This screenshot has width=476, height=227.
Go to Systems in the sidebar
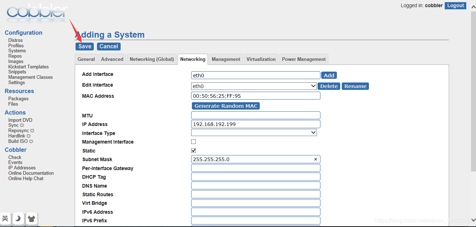[17, 51]
